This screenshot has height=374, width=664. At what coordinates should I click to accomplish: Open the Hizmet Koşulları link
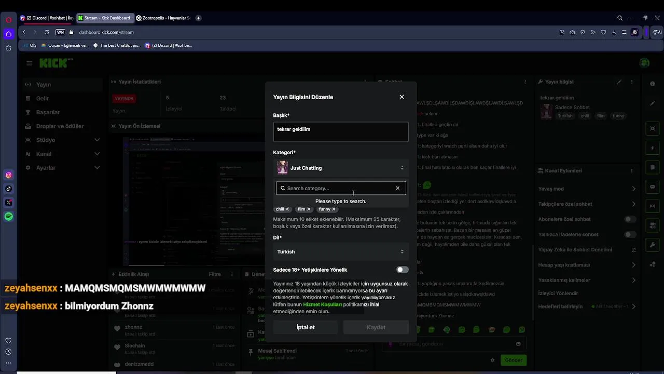click(x=322, y=304)
